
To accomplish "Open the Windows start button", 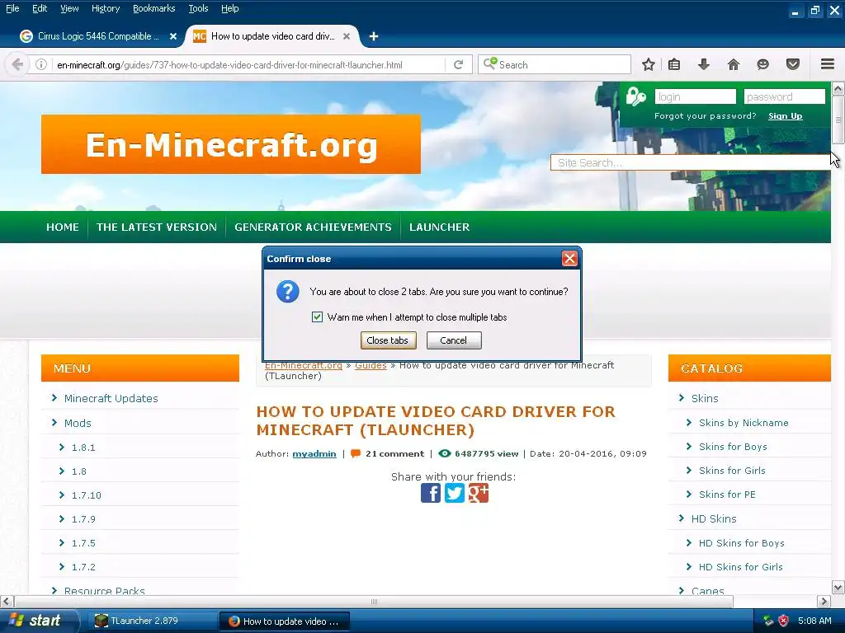I will pyautogui.click(x=38, y=621).
